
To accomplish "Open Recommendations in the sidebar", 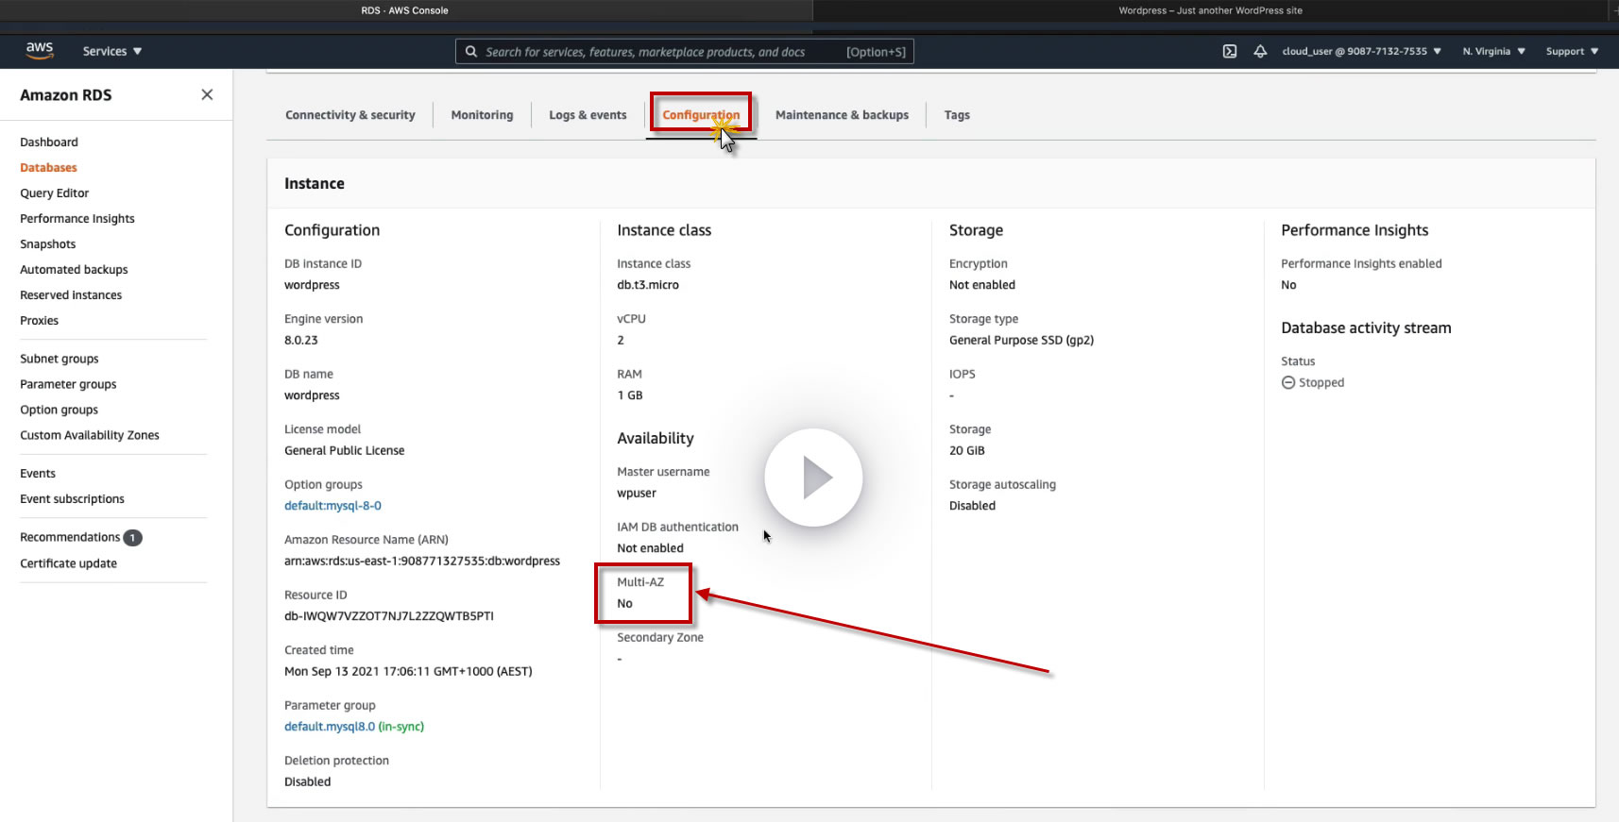I will (x=70, y=537).
